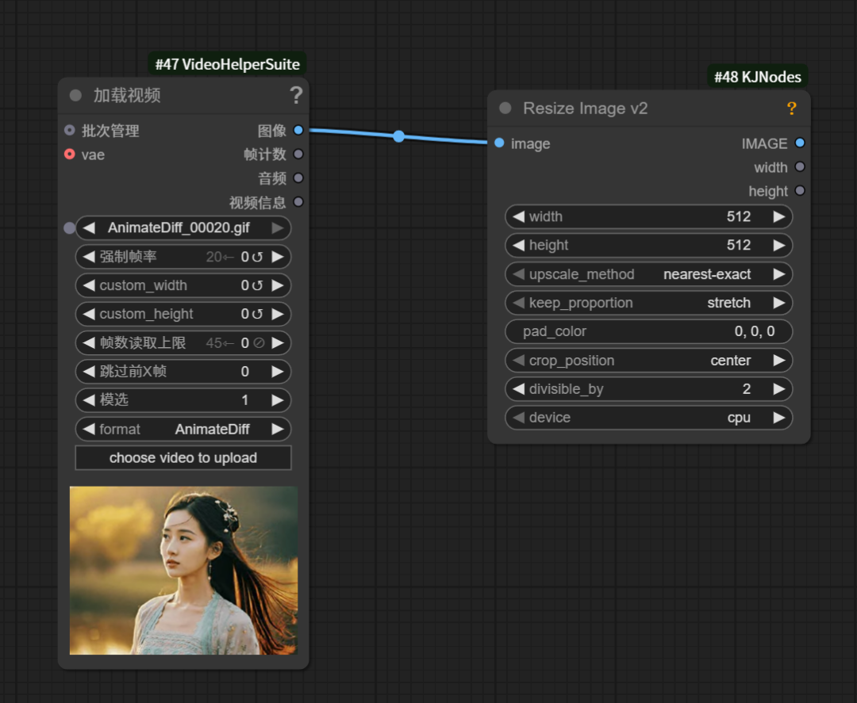Click the help icon on the 加载视频 node
Image resolution: width=857 pixels, height=703 pixels.
[296, 94]
